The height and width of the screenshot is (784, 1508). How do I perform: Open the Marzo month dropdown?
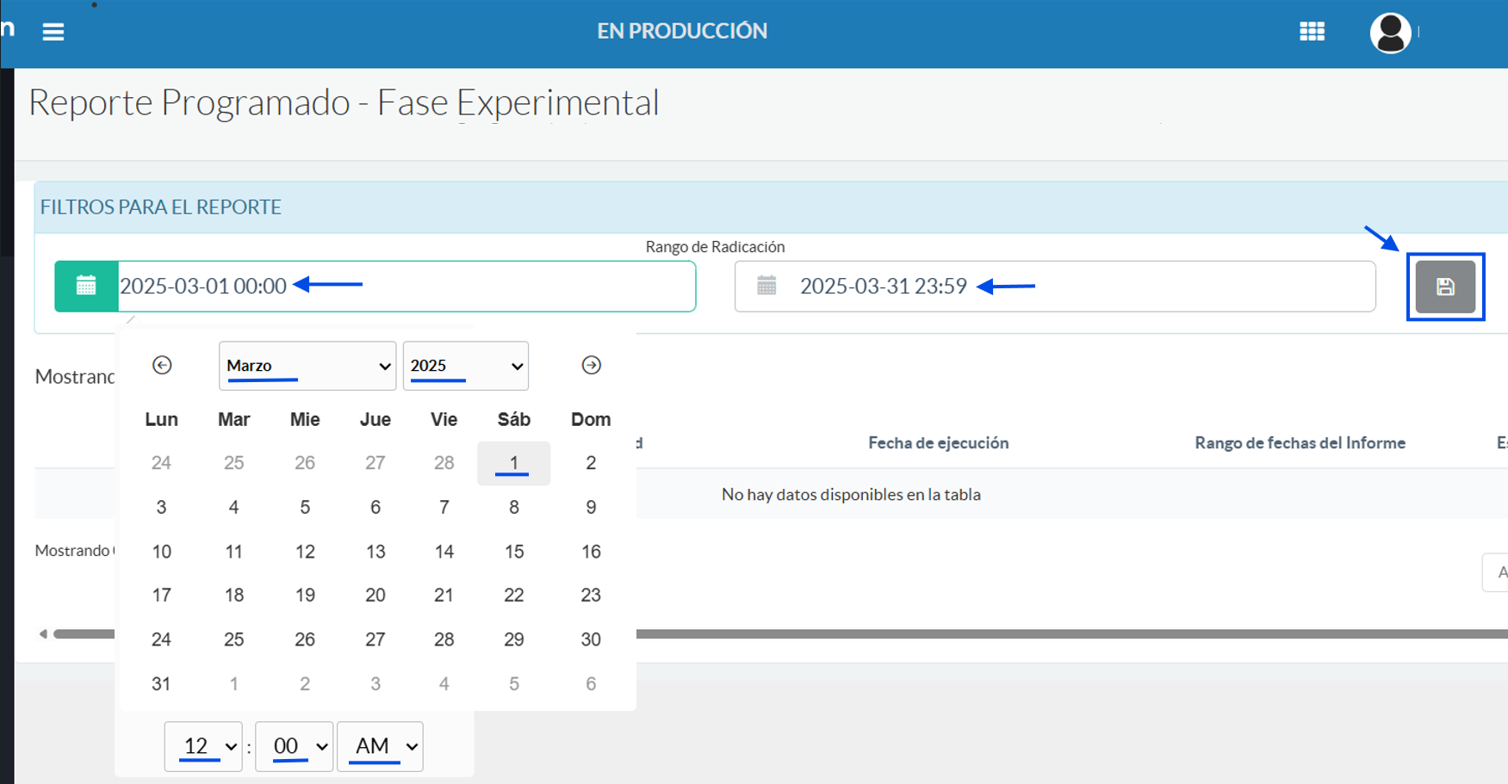[307, 366]
